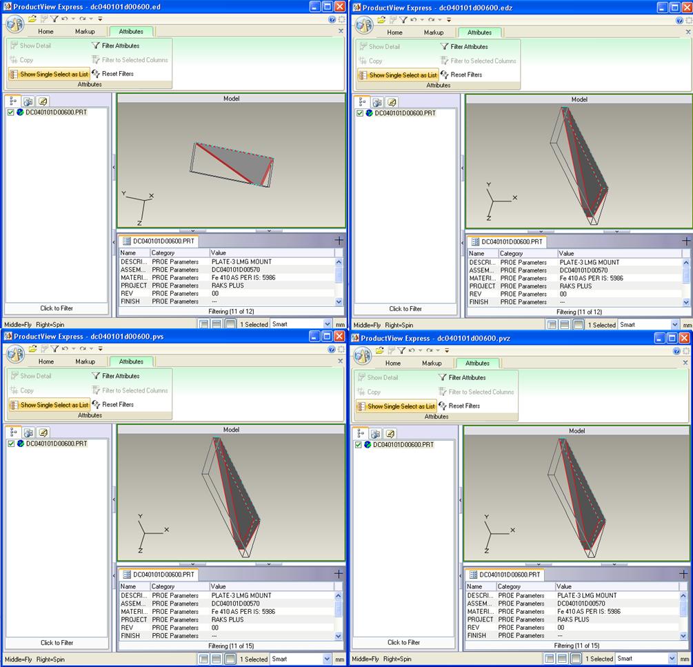This screenshot has height=667, width=693.
Task: Toggle the DC040101D00600.PRT checkbox in the .ed window tree
Action: 10,112
